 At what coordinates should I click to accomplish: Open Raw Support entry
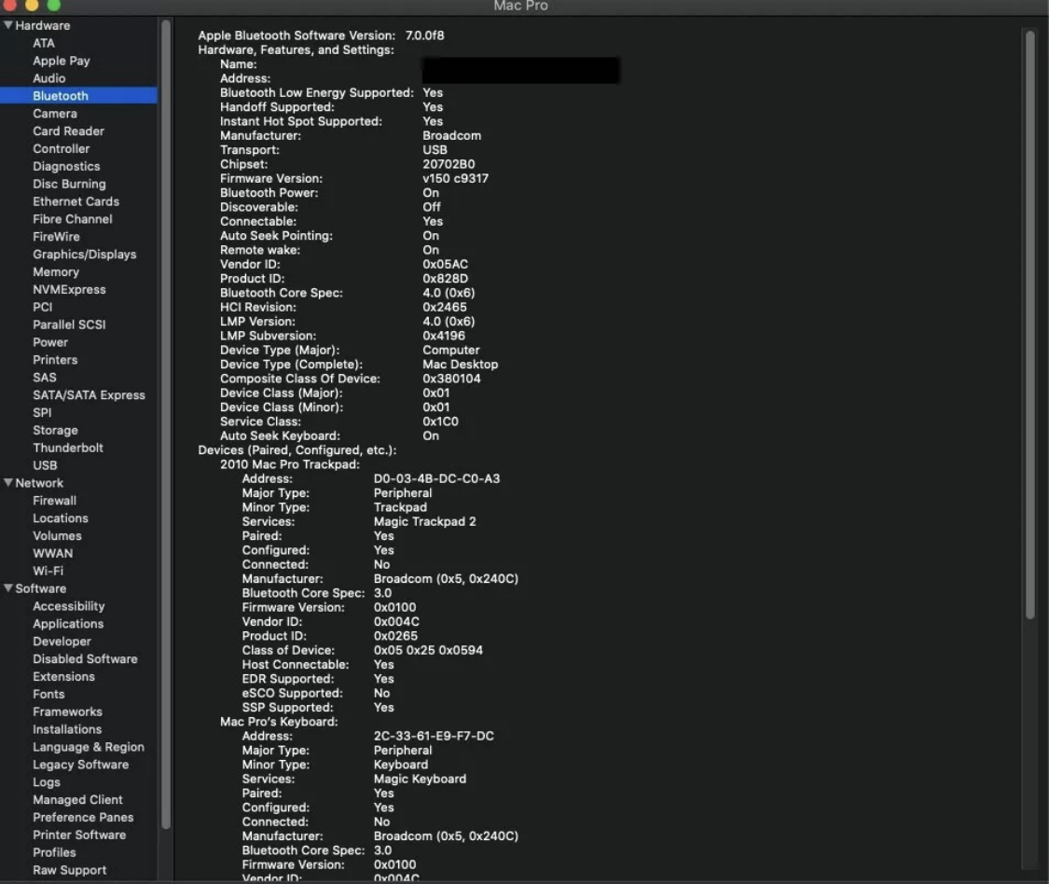tap(69, 870)
